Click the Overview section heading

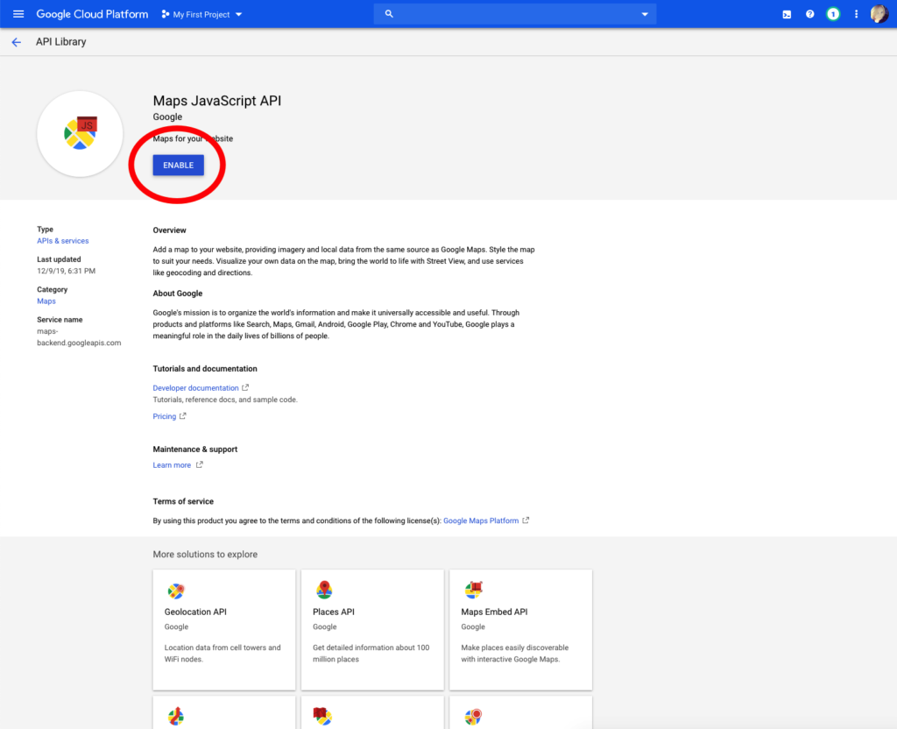coord(169,230)
